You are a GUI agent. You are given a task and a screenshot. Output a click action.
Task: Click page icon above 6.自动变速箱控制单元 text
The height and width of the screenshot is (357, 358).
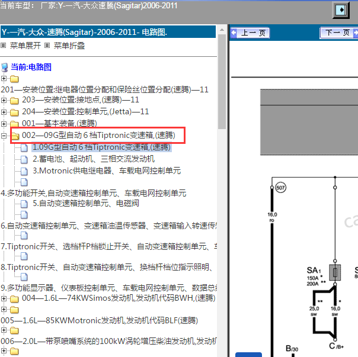pos(24,215)
